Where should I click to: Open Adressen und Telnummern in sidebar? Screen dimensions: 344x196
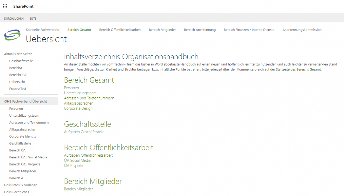tap(29, 122)
